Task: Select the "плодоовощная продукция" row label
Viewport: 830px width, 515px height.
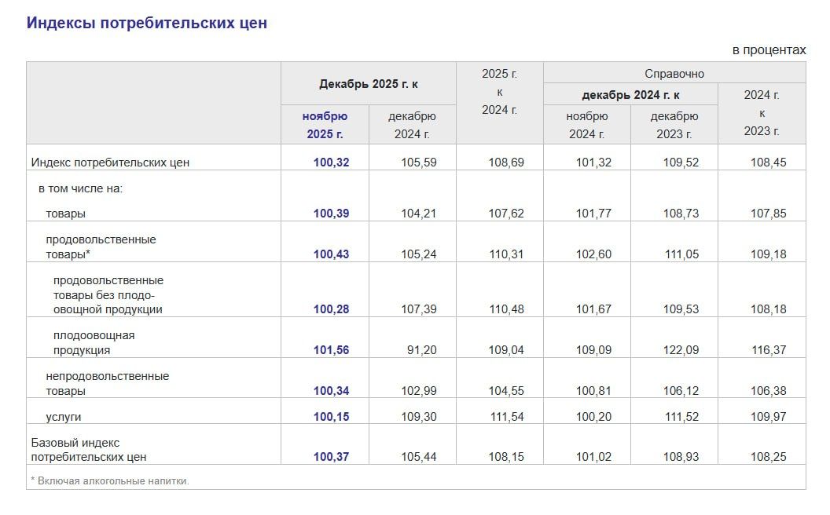Action: 94,342
